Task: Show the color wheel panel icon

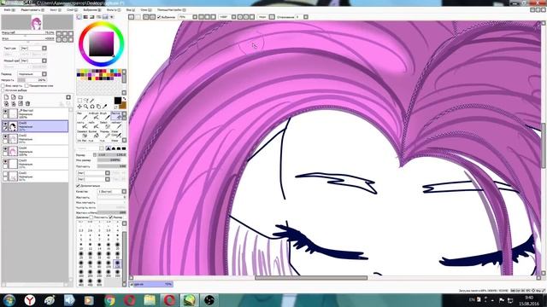Action: pos(79,17)
